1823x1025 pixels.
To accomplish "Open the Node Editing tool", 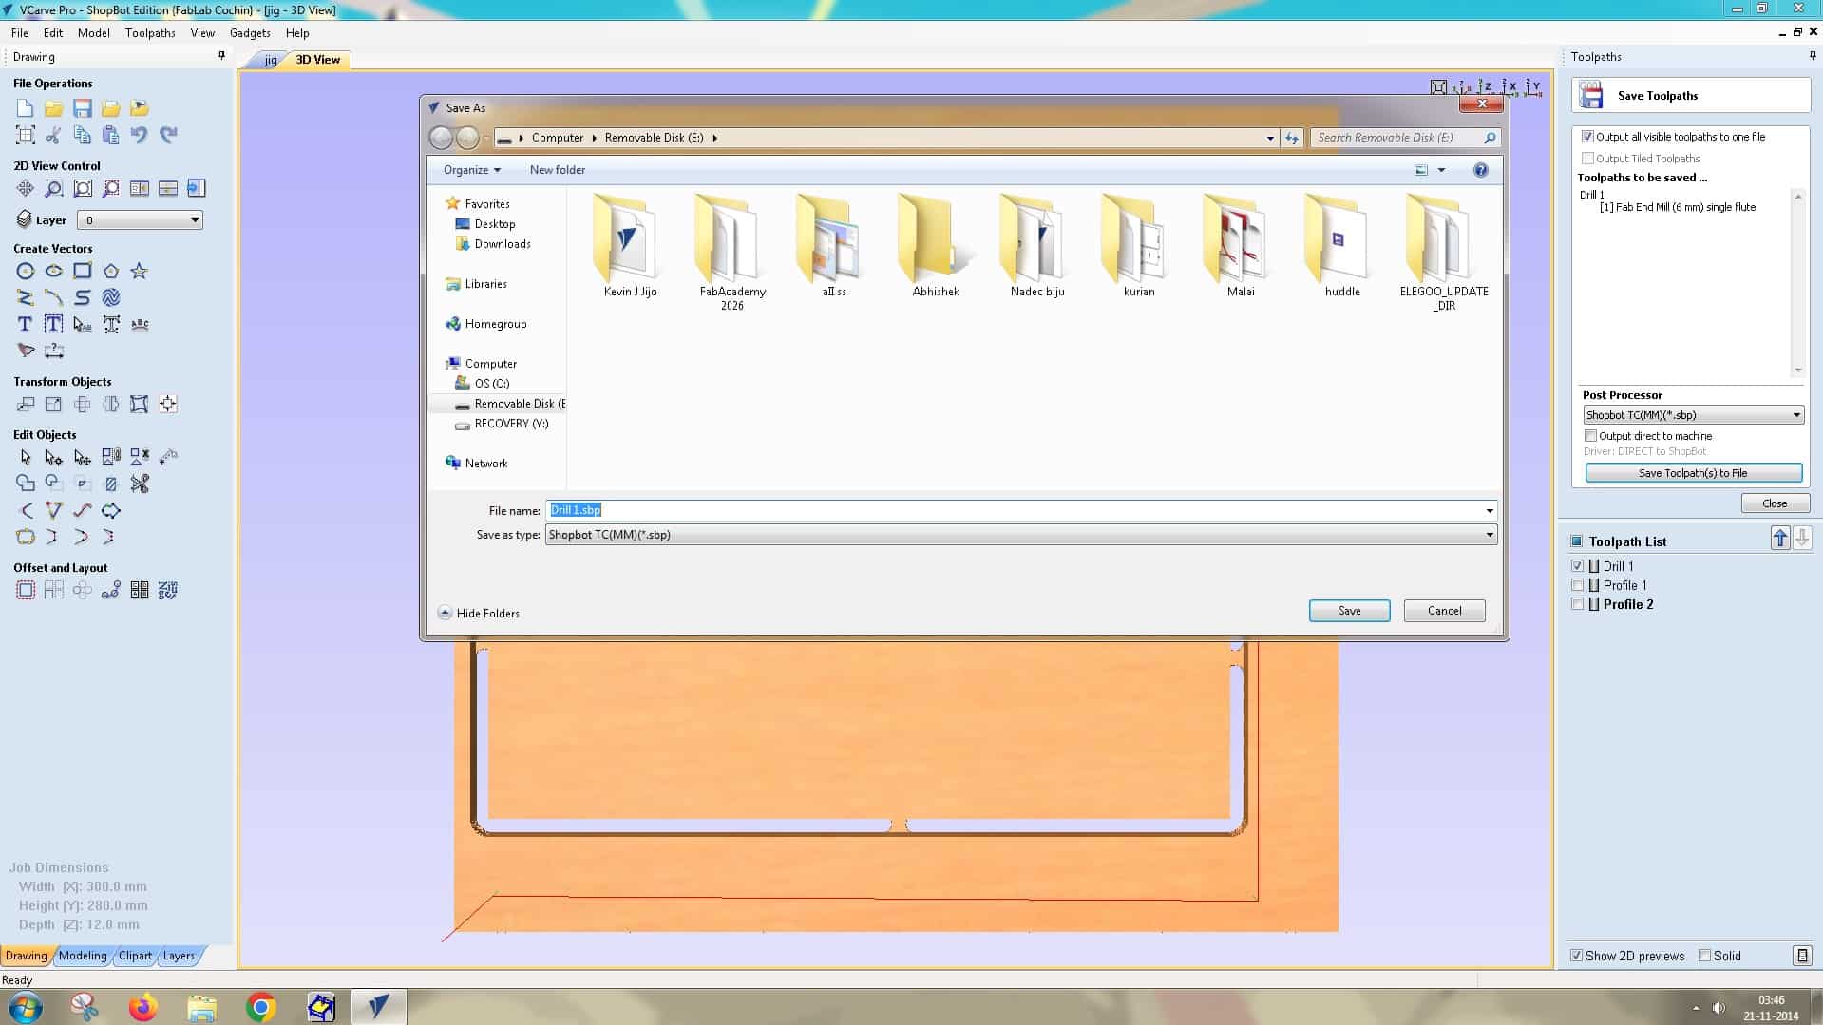I will (x=54, y=458).
